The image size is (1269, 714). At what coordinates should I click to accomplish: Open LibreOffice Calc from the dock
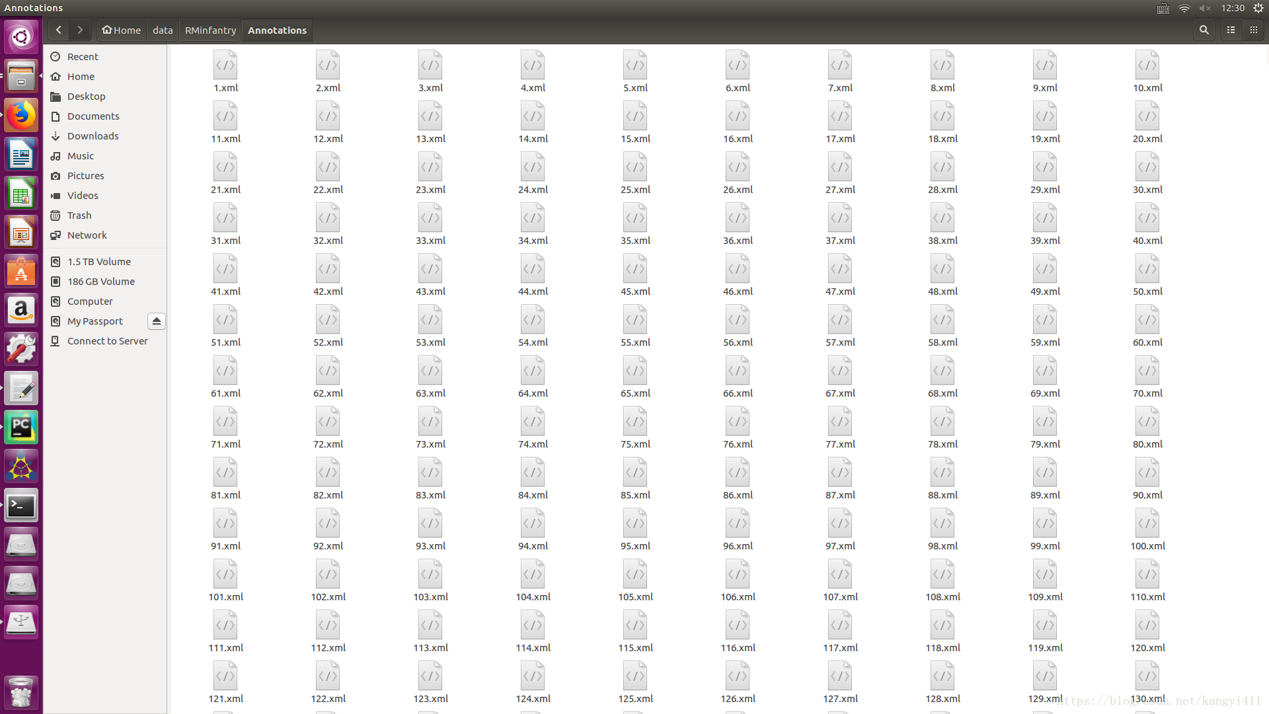[21, 194]
